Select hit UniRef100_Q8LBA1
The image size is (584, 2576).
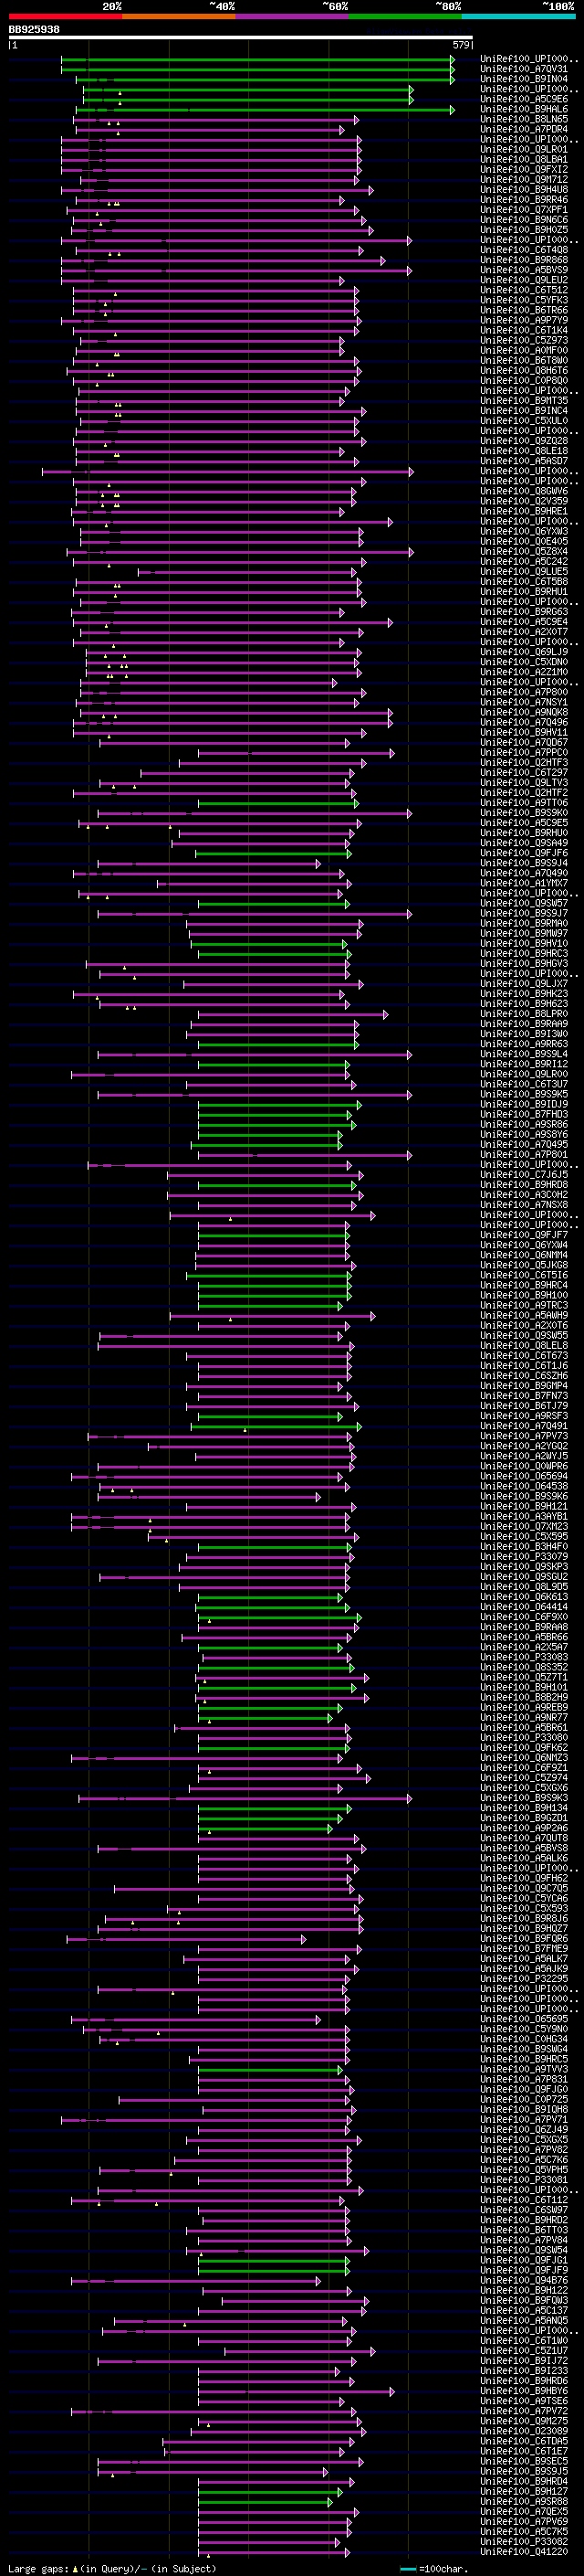click(524, 159)
